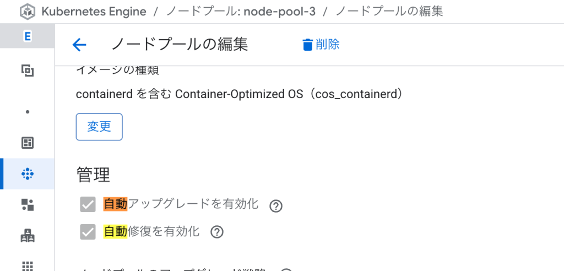Click the small dot sidebar item
The width and height of the screenshot is (564, 271).
[x=28, y=112]
